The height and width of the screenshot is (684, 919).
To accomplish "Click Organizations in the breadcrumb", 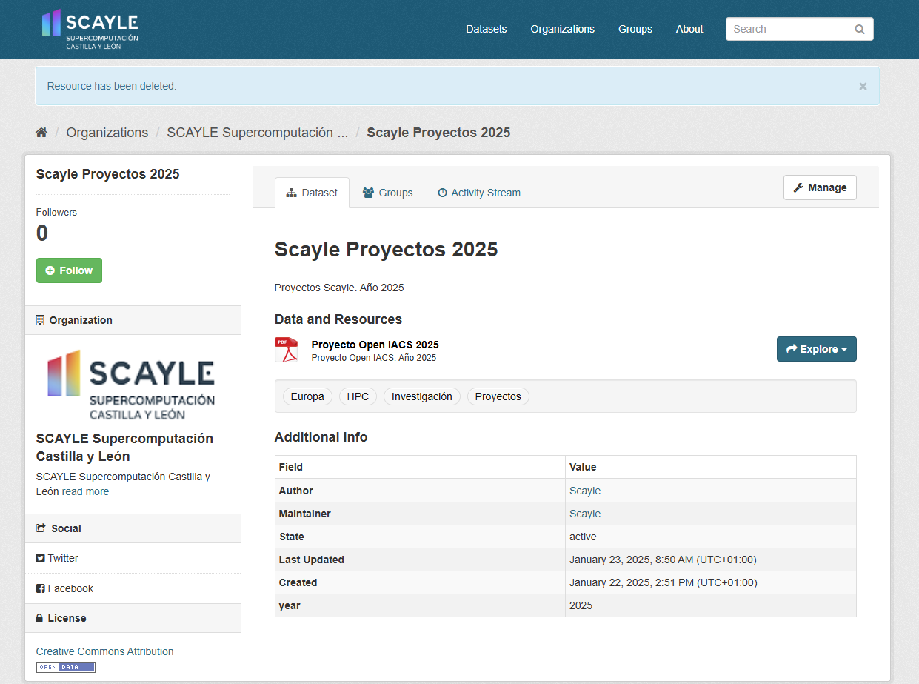I will pyautogui.click(x=107, y=133).
